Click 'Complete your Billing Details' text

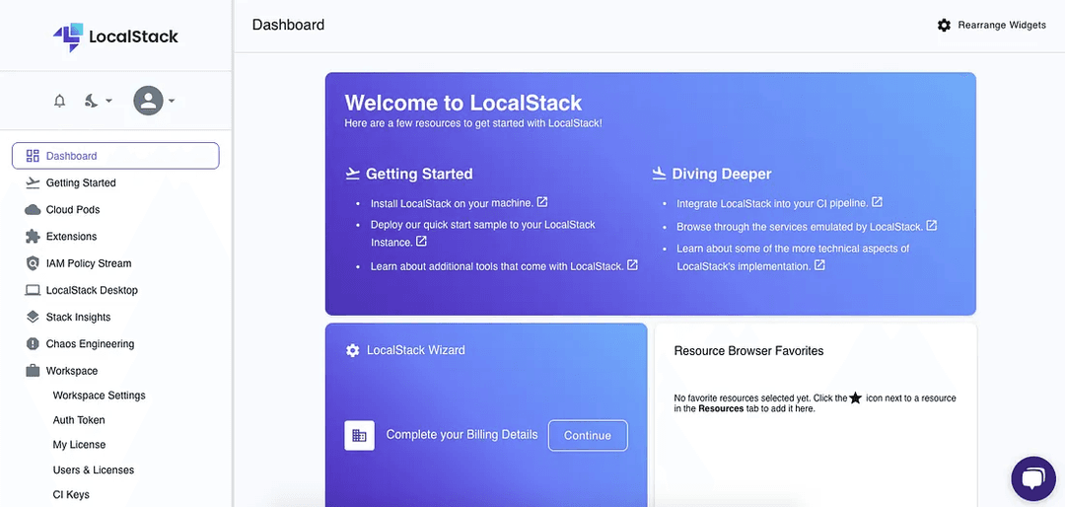[x=461, y=435]
